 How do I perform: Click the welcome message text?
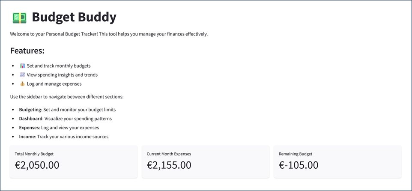(109, 34)
